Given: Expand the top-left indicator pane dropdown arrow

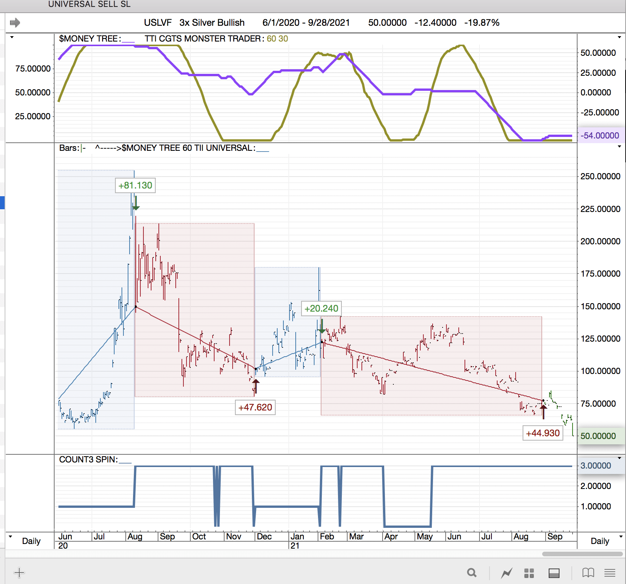Looking at the screenshot, I should pos(12,37).
